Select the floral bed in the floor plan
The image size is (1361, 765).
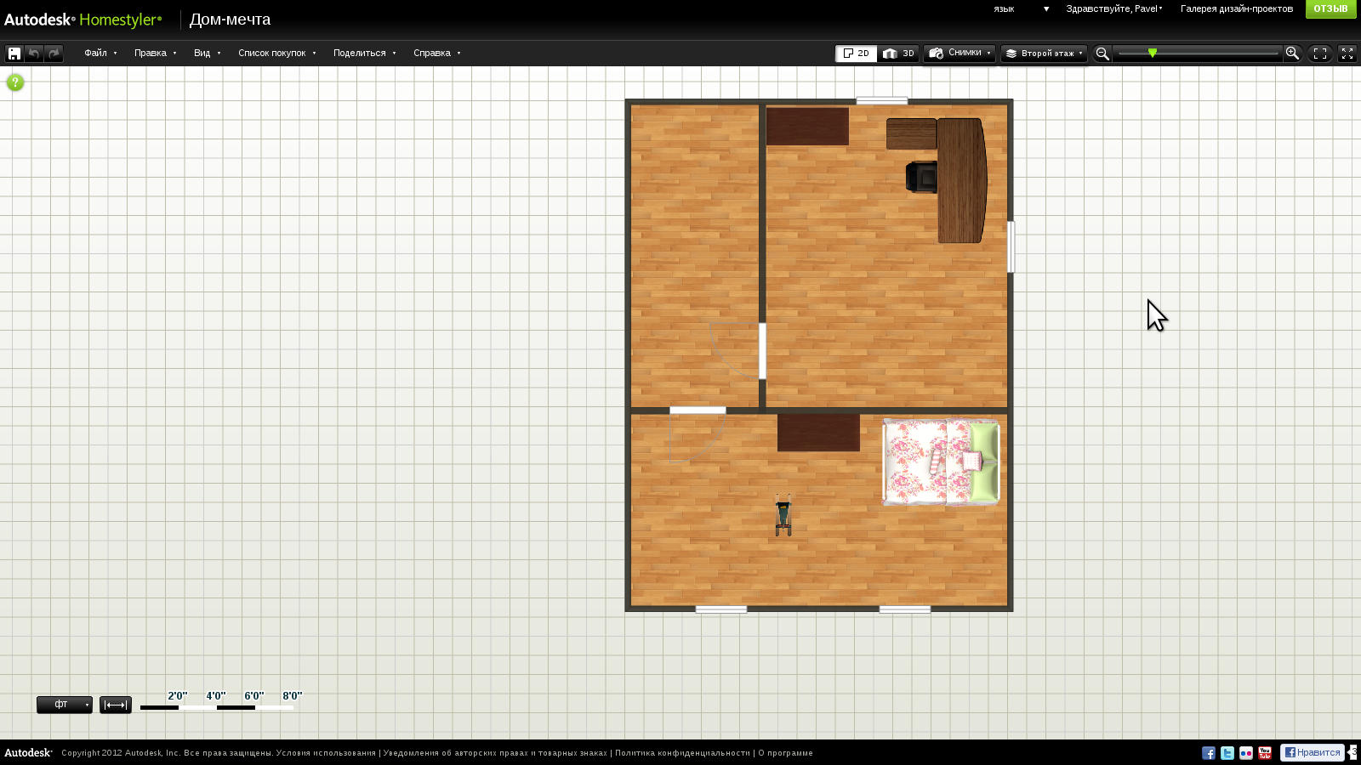tap(941, 462)
